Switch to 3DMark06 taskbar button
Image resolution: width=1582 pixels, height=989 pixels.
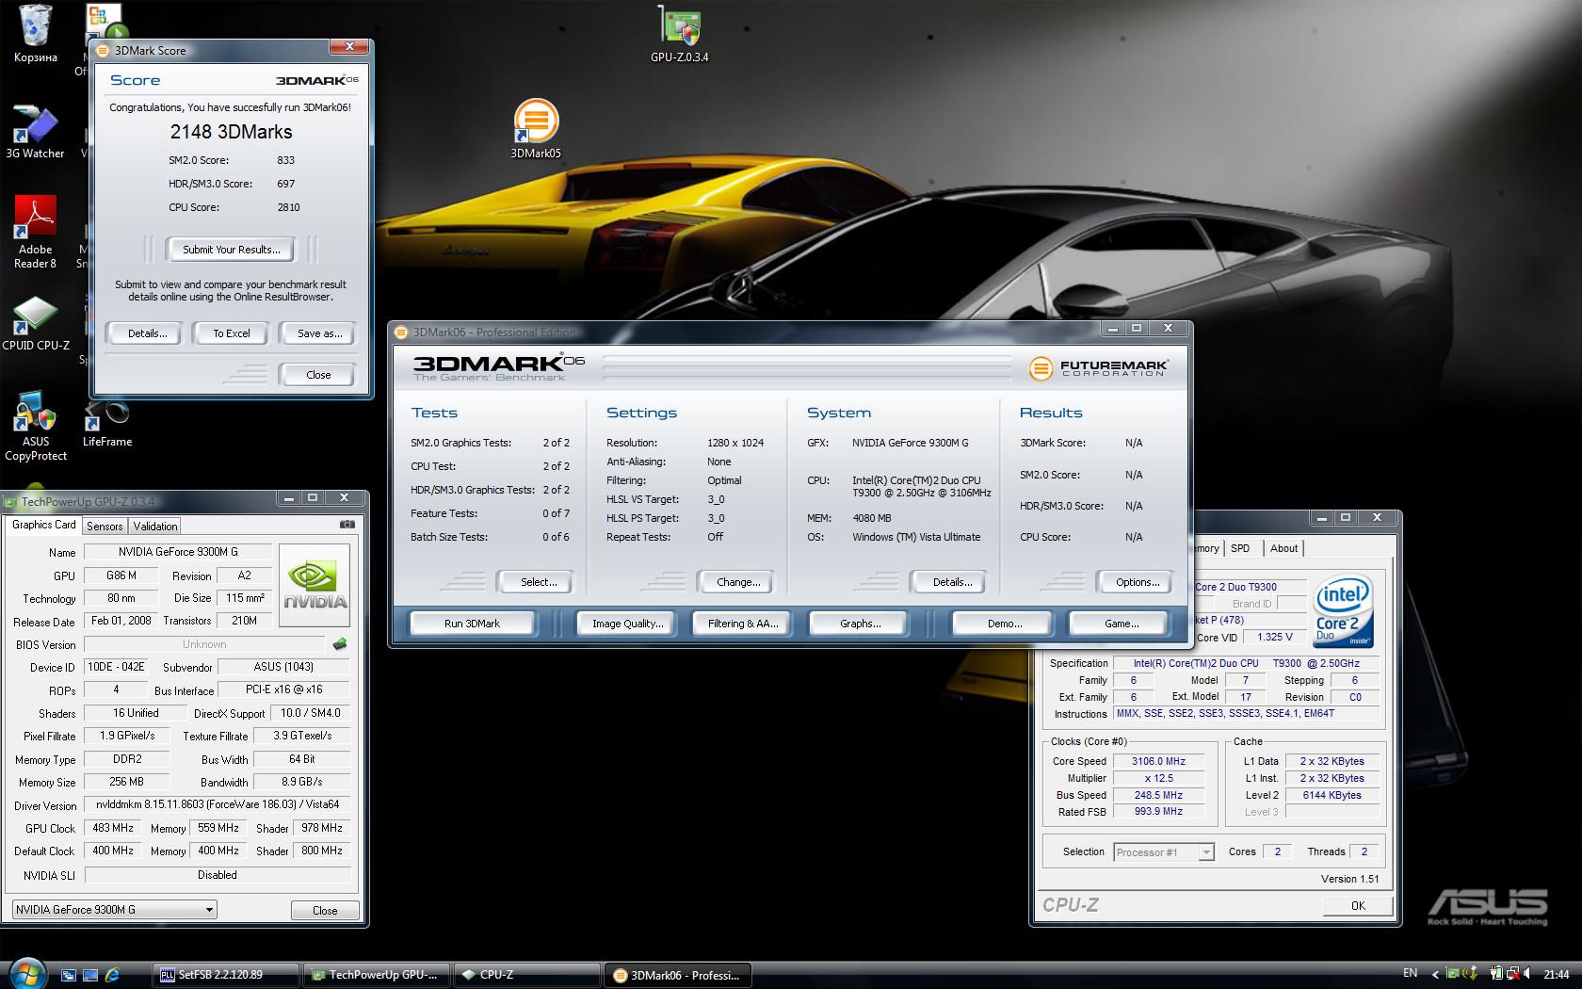pos(679,975)
